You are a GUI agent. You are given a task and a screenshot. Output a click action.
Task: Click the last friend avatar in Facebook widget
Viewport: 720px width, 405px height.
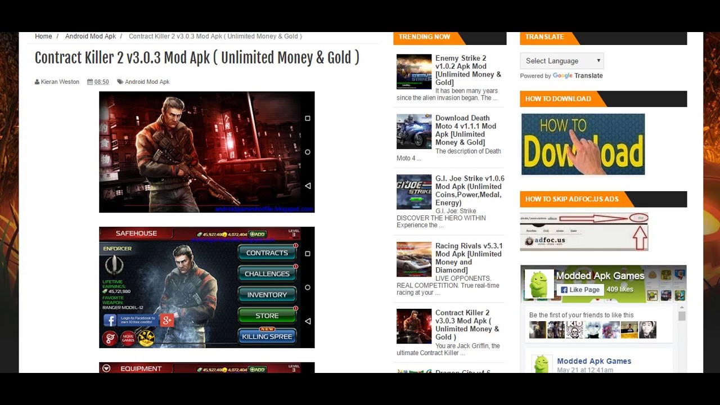point(647,330)
